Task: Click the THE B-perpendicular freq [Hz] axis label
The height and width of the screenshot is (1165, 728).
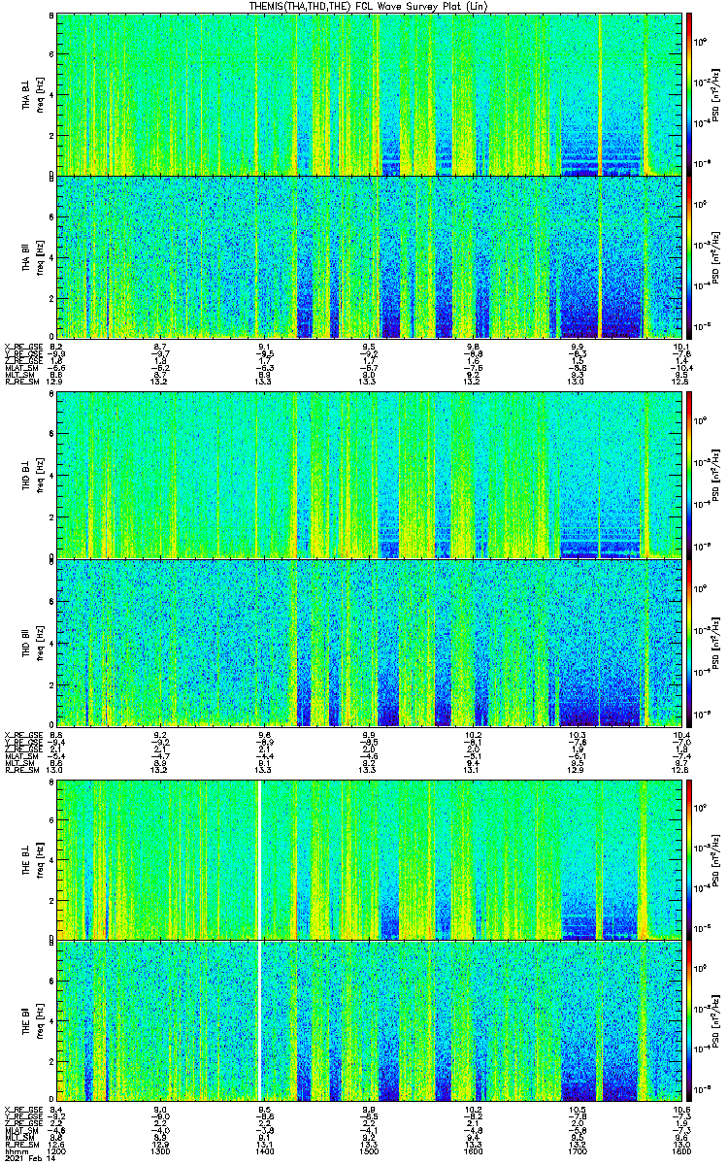Action: pos(39,858)
